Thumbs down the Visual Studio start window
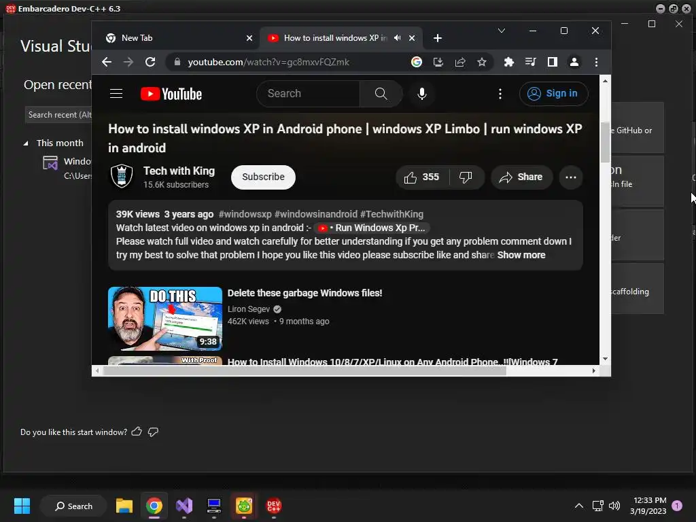696x522 pixels. pyautogui.click(x=153, y=432)
